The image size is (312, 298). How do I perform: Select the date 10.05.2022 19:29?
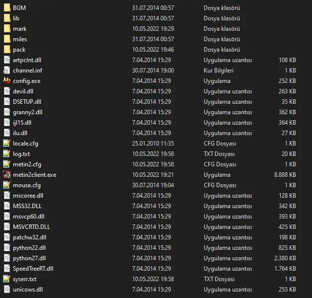(153, 29)
